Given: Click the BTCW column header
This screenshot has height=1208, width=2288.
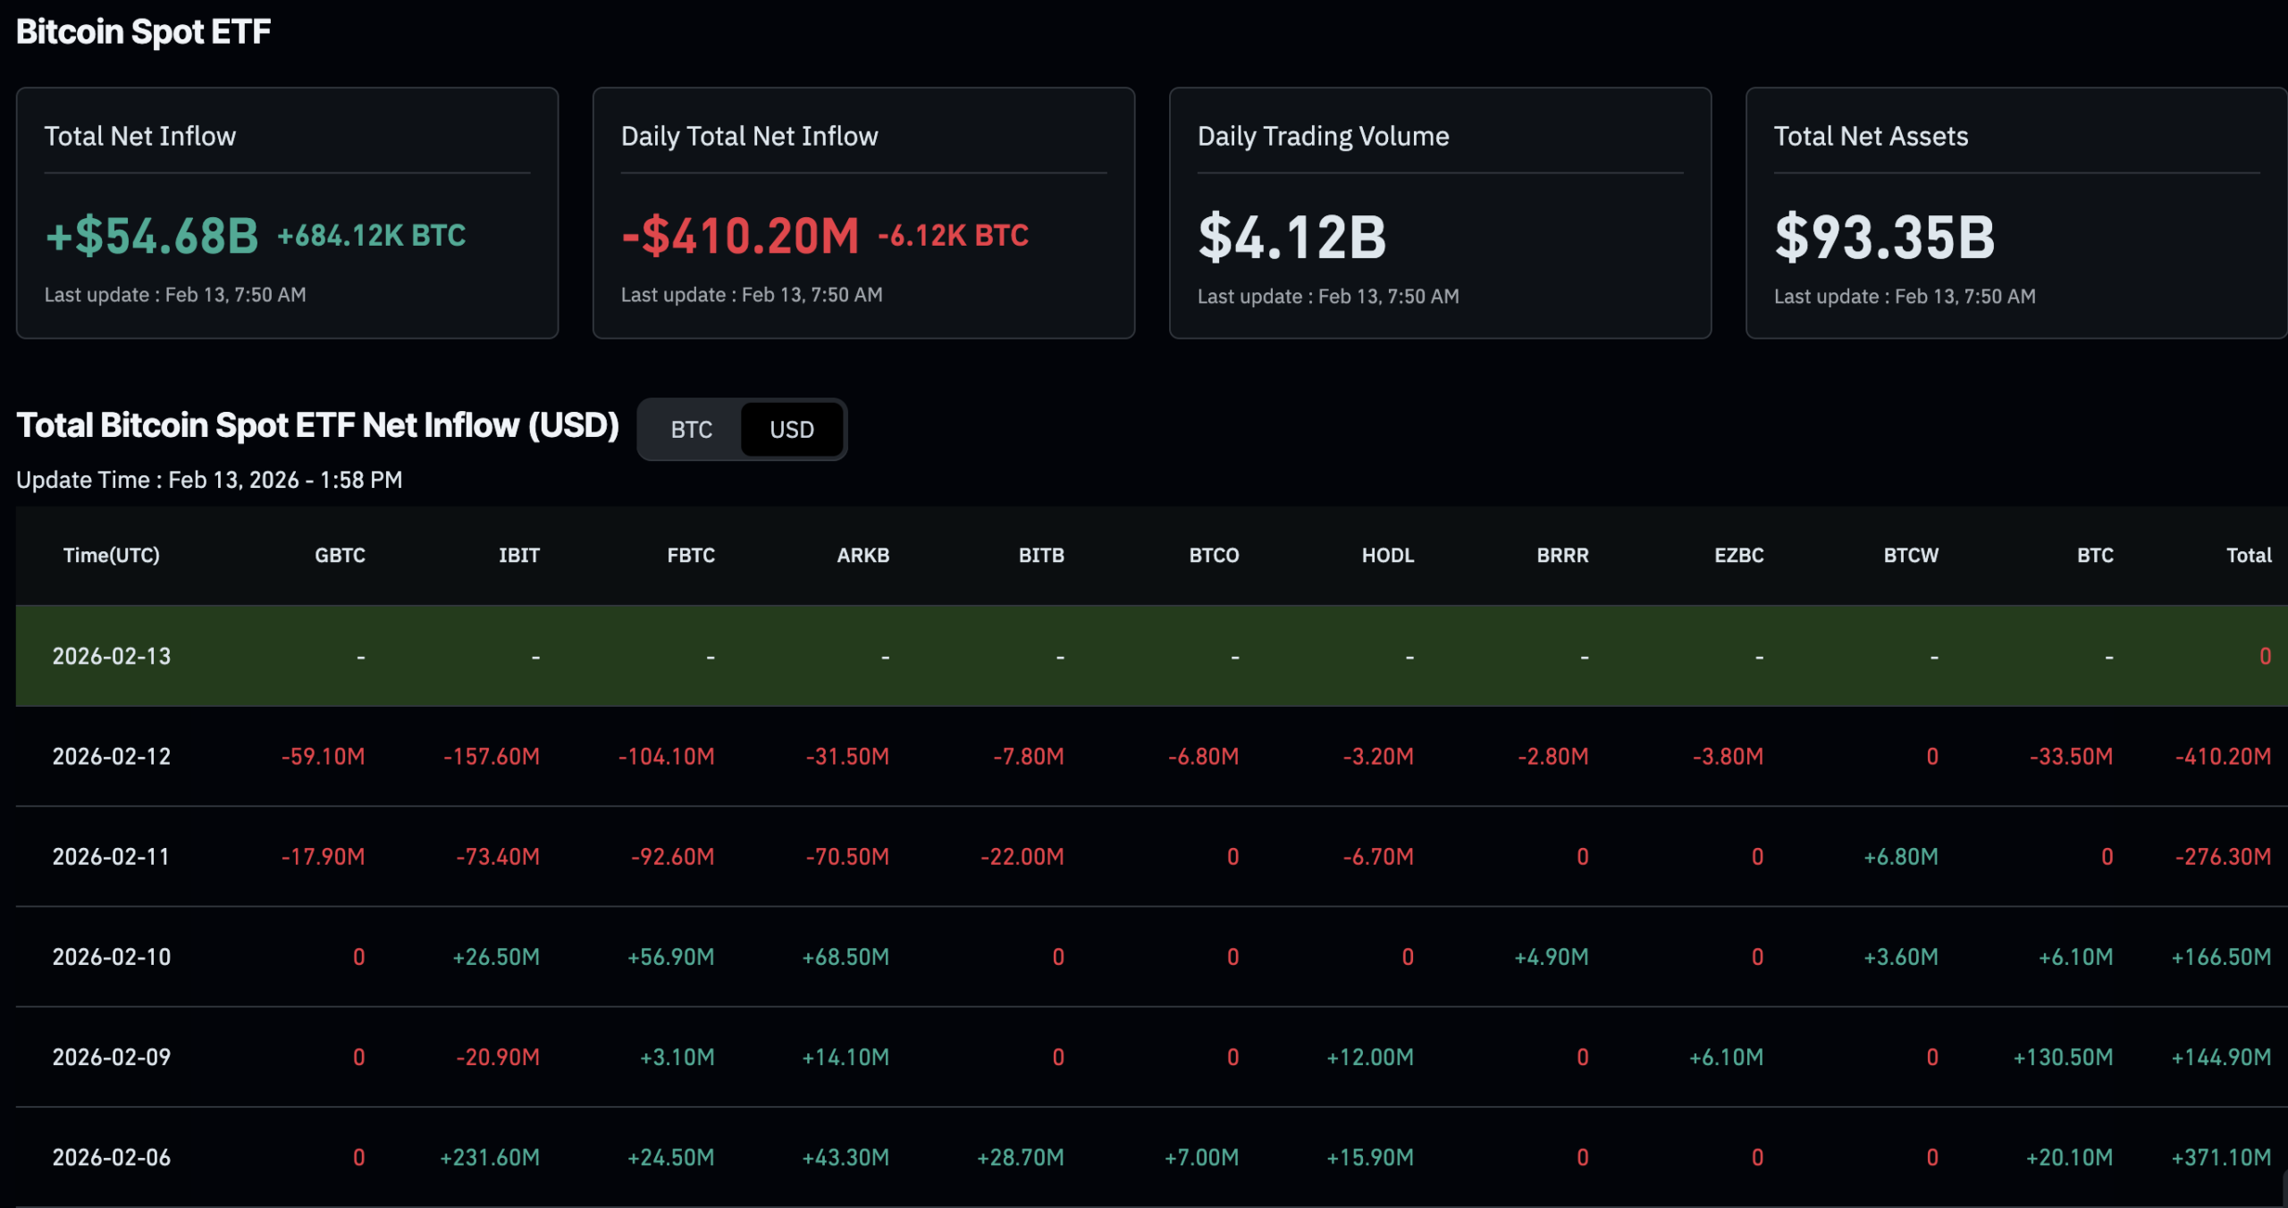Looking at the screenshot, I should tap(1911, 555).
